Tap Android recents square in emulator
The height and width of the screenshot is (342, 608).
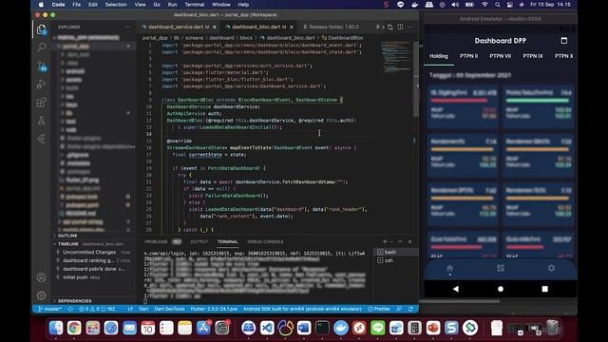pos(544,289)
